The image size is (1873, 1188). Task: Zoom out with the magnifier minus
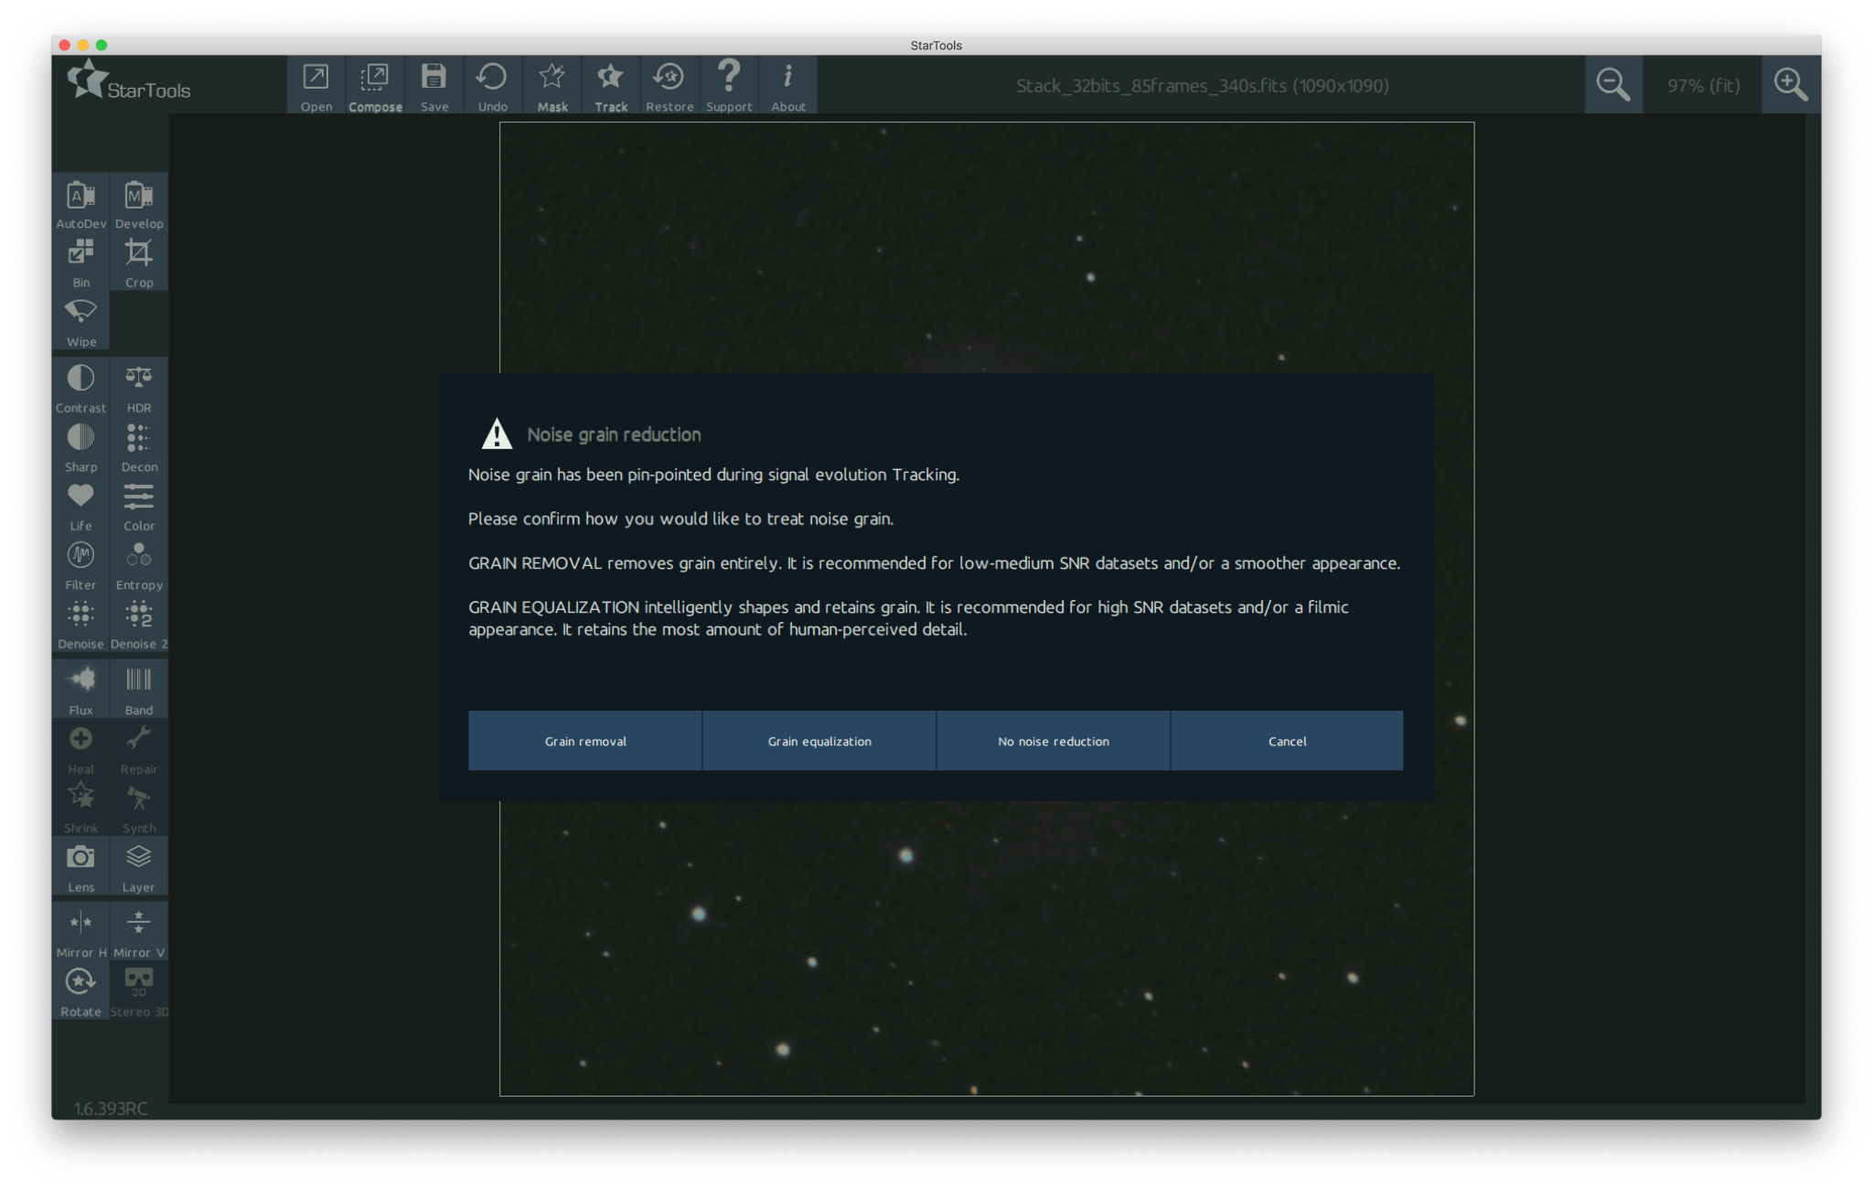tap(1613, 85)
